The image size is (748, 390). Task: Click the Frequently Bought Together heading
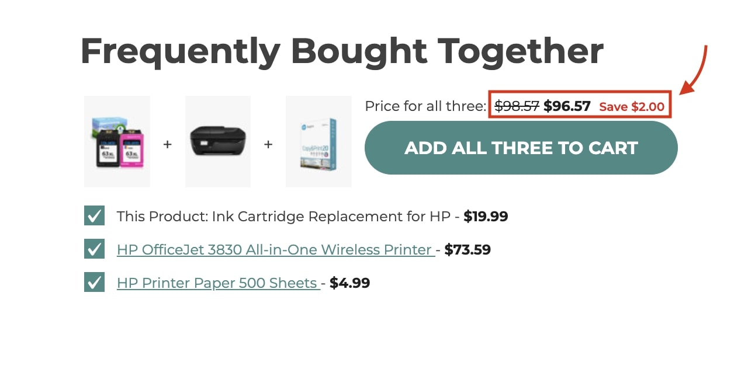pyautogui.click(x=342, y=51)
